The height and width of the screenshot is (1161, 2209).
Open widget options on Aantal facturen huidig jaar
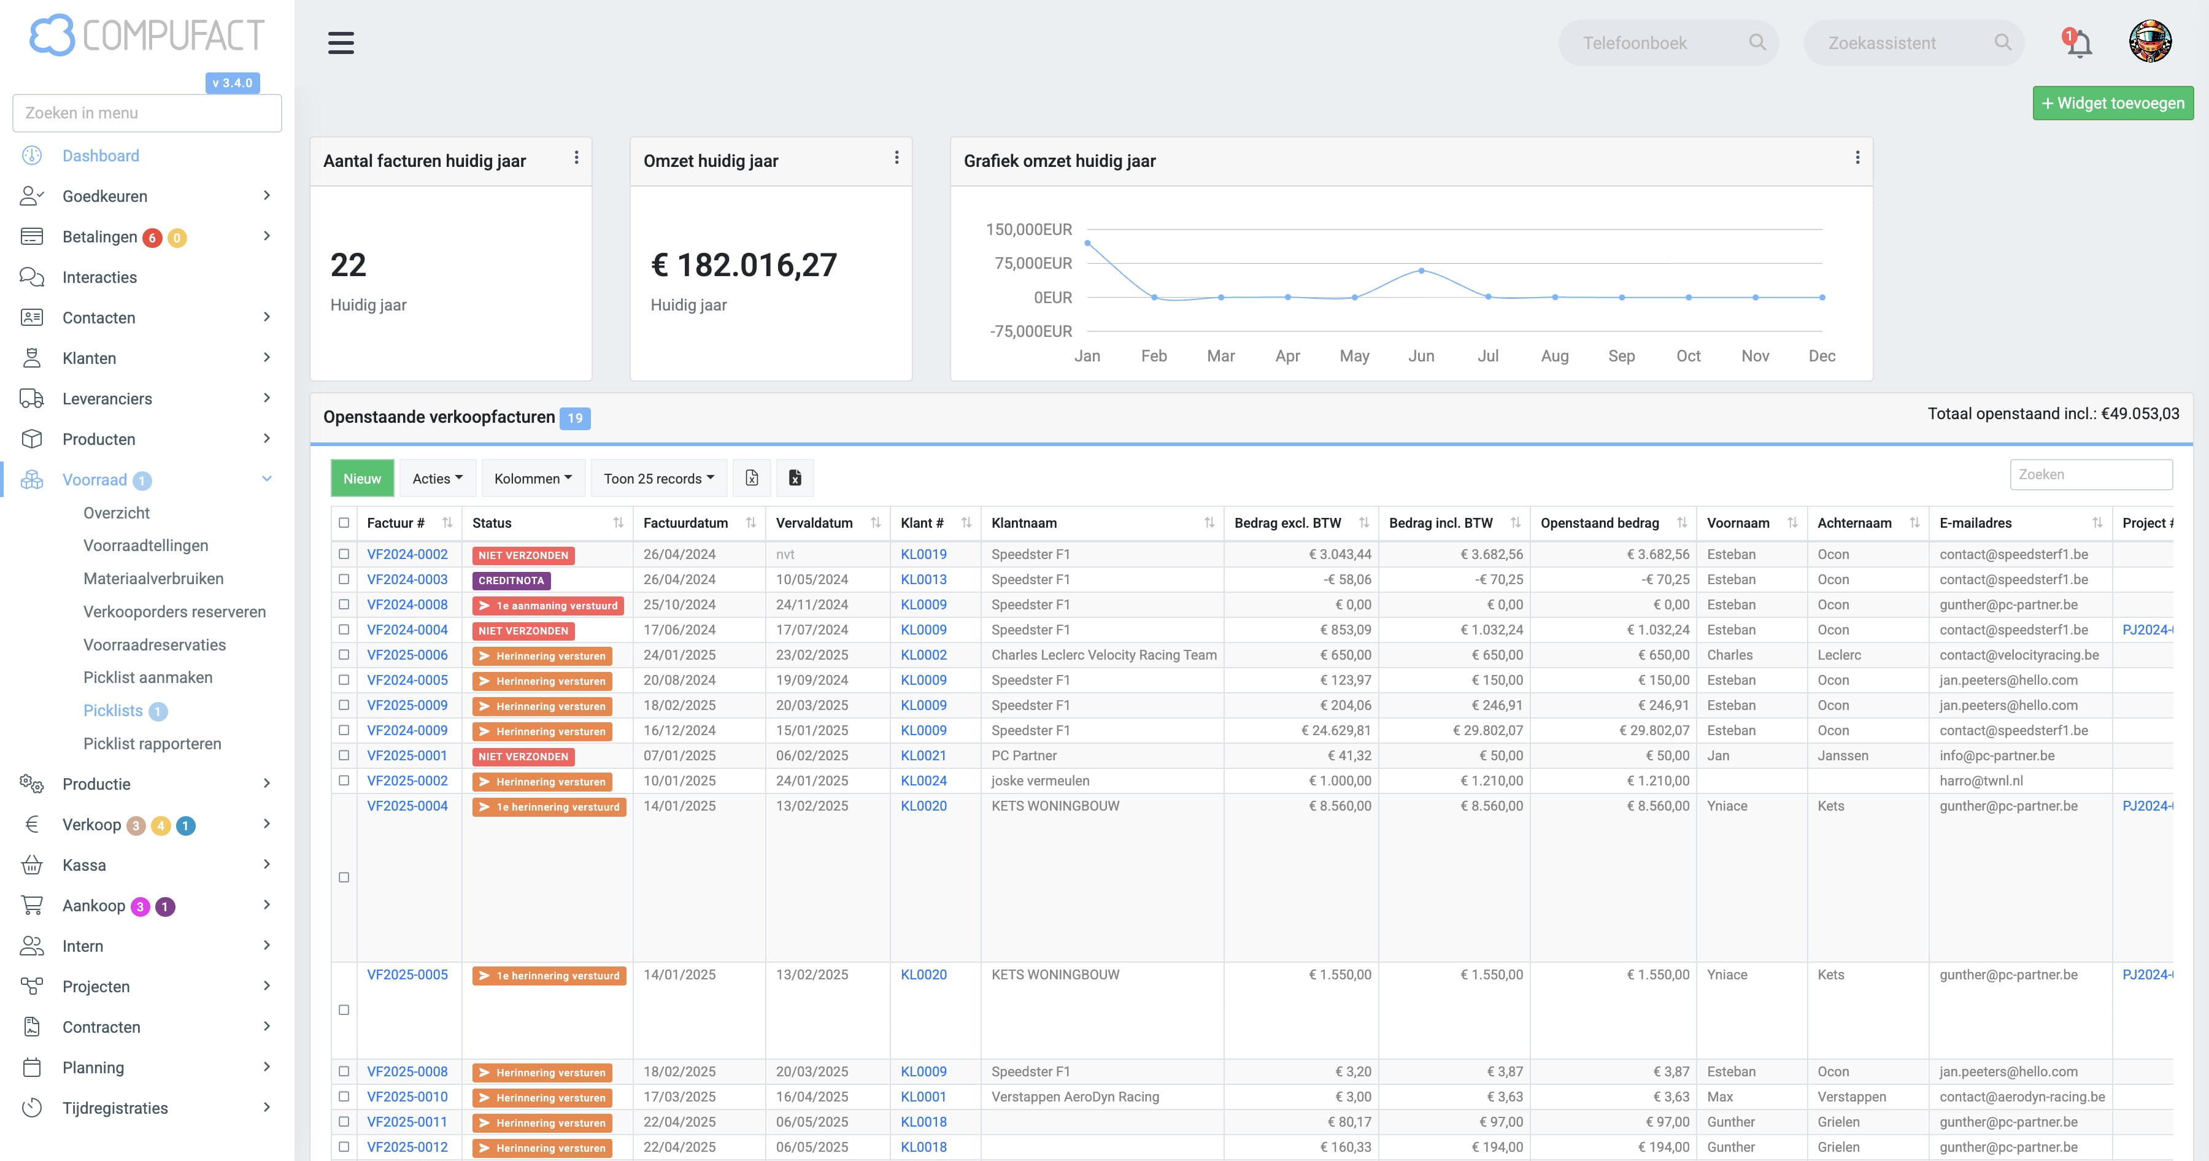pos(576,158)
